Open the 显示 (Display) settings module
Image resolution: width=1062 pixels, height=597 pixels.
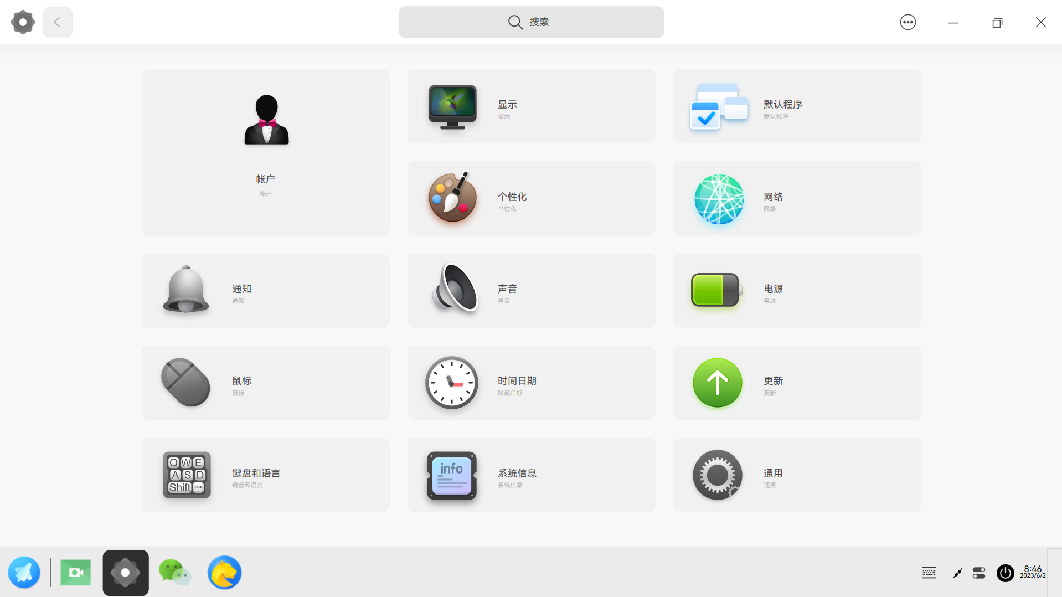click(x=530, y=106)
